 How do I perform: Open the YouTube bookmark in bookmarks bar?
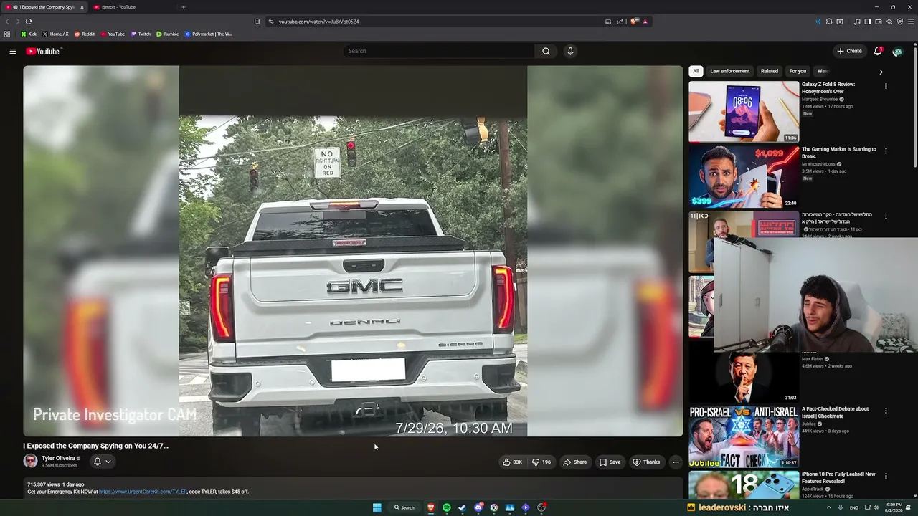pyautogui.click(x=113, y=34)
